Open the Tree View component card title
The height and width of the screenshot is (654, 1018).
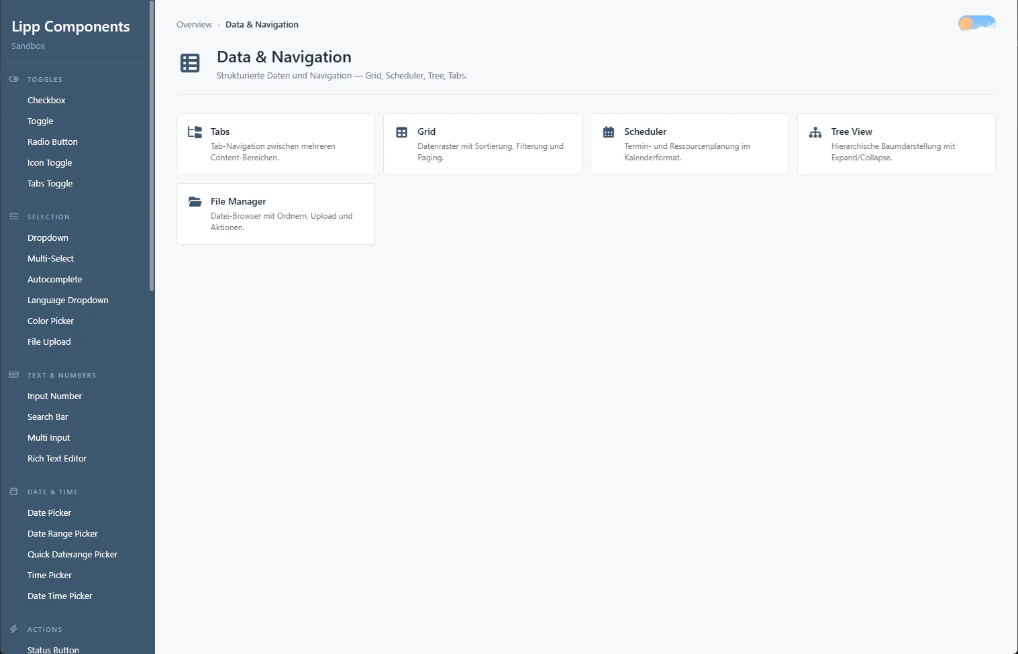[x=852, y=131]
